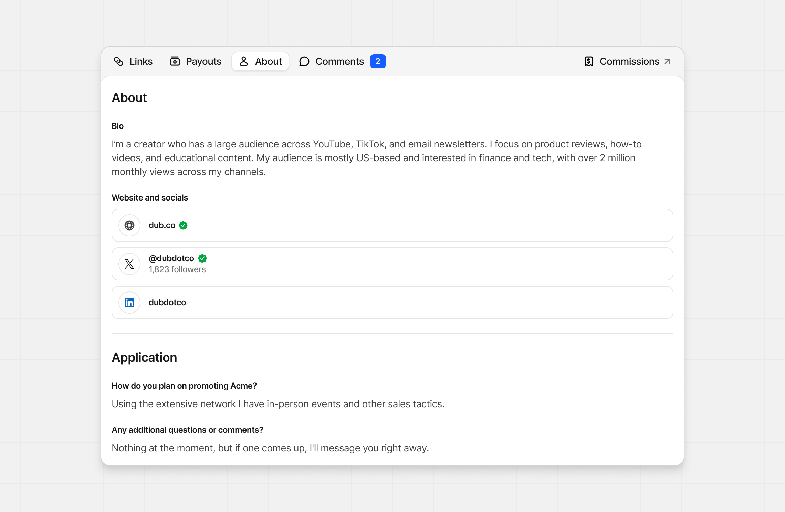Click the 1,823 followers text
Image resolution: width=785 pixels, height=512 pixels.
[177, 269]
